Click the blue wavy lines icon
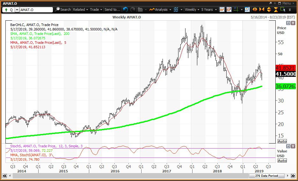 176,10
